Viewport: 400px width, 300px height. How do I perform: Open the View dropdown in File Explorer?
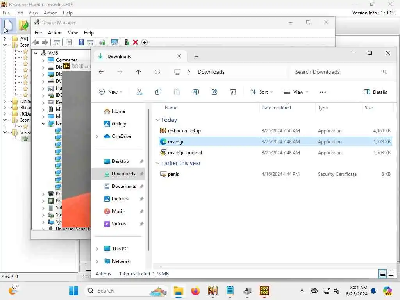point(296,92)
